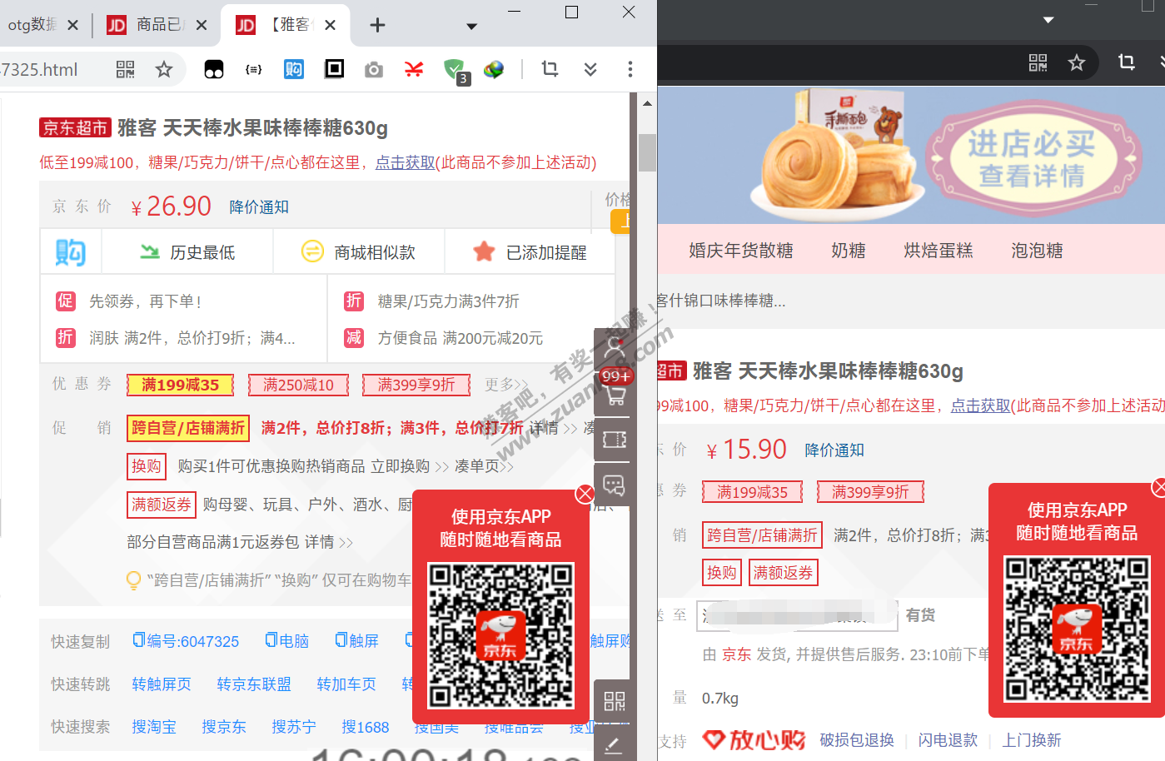Close the JD app QR popup in right window
The height and width of the screenshot is (761, 1165).
pyautogui.click(x=1159, y=487)
